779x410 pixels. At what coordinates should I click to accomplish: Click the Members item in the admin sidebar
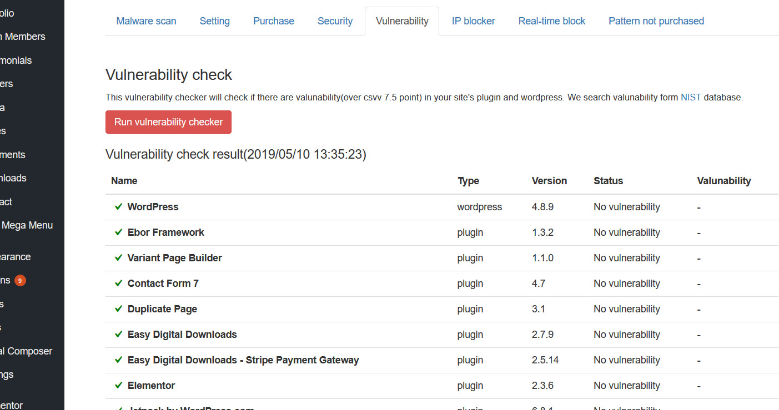pos(24,37)
